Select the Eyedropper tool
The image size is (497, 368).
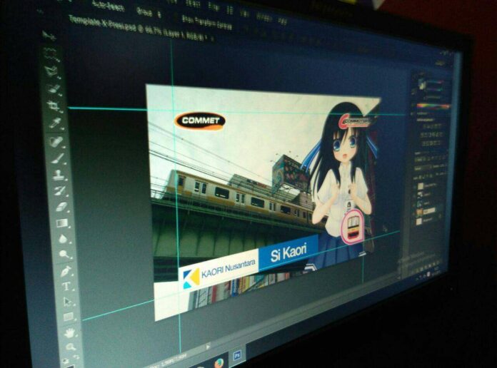54,124
